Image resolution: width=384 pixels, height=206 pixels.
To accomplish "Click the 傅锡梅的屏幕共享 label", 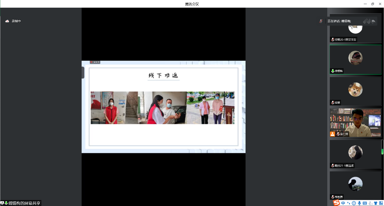I will (x=24, y=203).
